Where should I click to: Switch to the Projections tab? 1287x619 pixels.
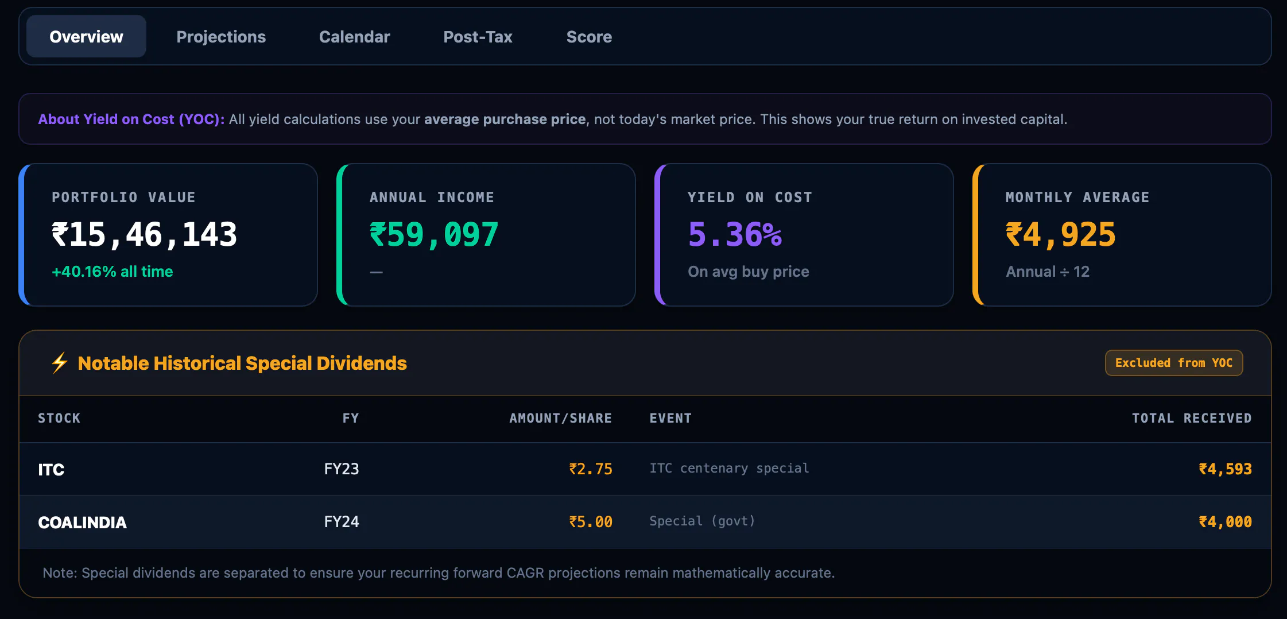point(221,36)
